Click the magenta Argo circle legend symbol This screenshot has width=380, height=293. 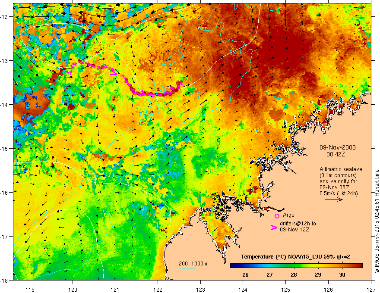(277, 216)
